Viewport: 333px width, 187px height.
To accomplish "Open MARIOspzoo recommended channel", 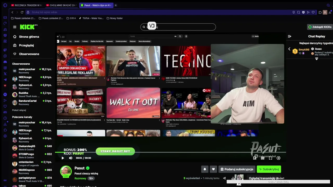I will point(32,171).
